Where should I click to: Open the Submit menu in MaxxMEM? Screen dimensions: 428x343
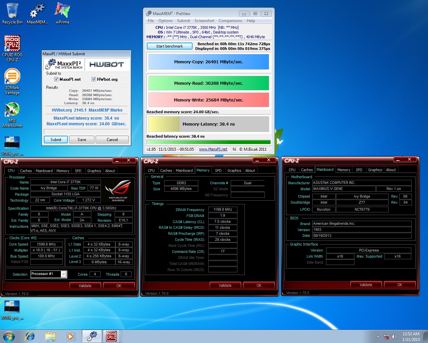[x=184, y=21]
